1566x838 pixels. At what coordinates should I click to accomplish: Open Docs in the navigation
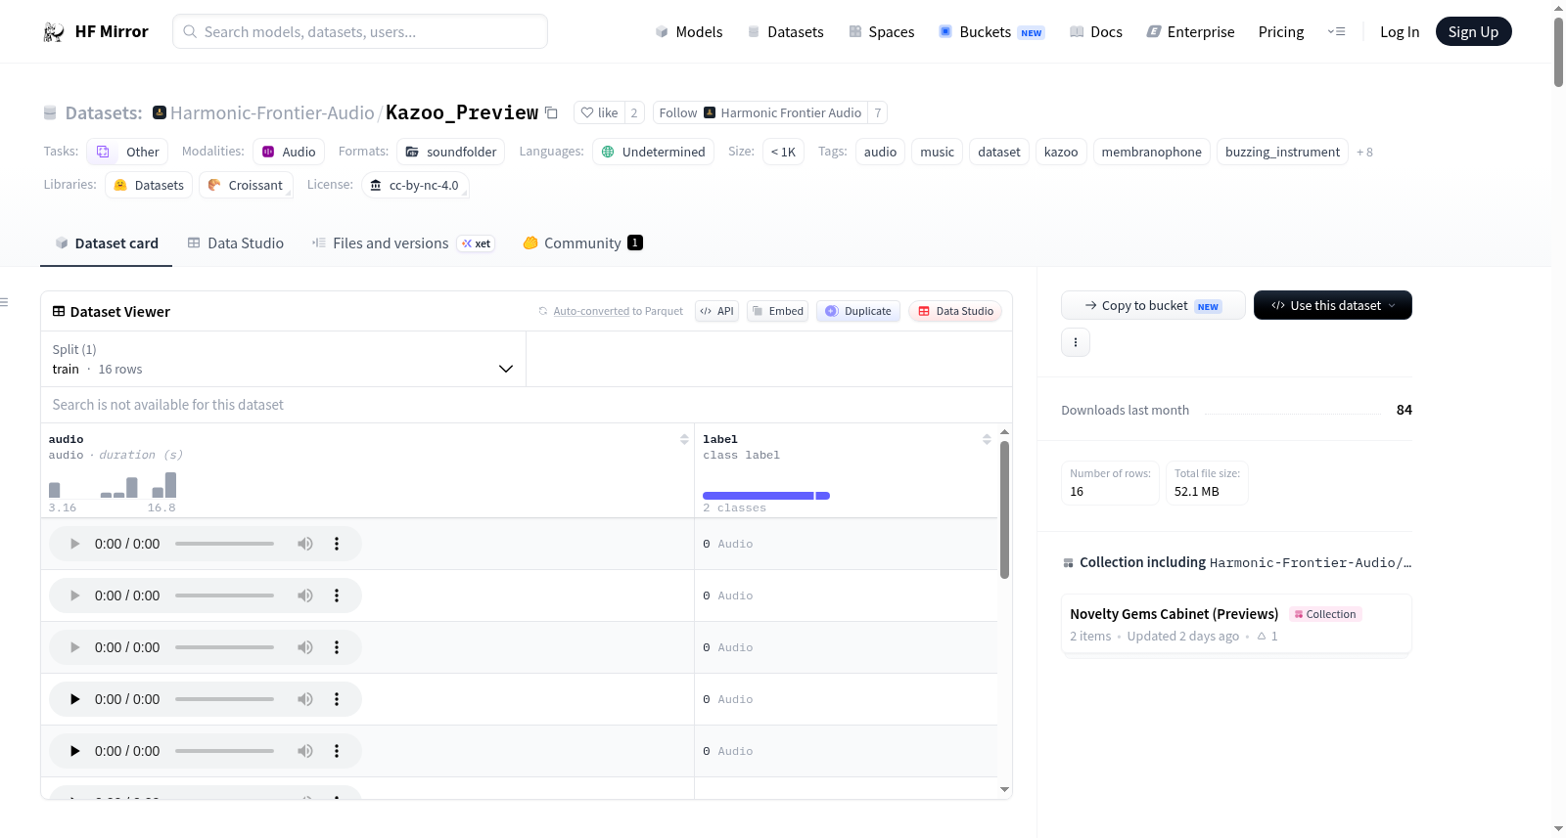(1096, 32)
